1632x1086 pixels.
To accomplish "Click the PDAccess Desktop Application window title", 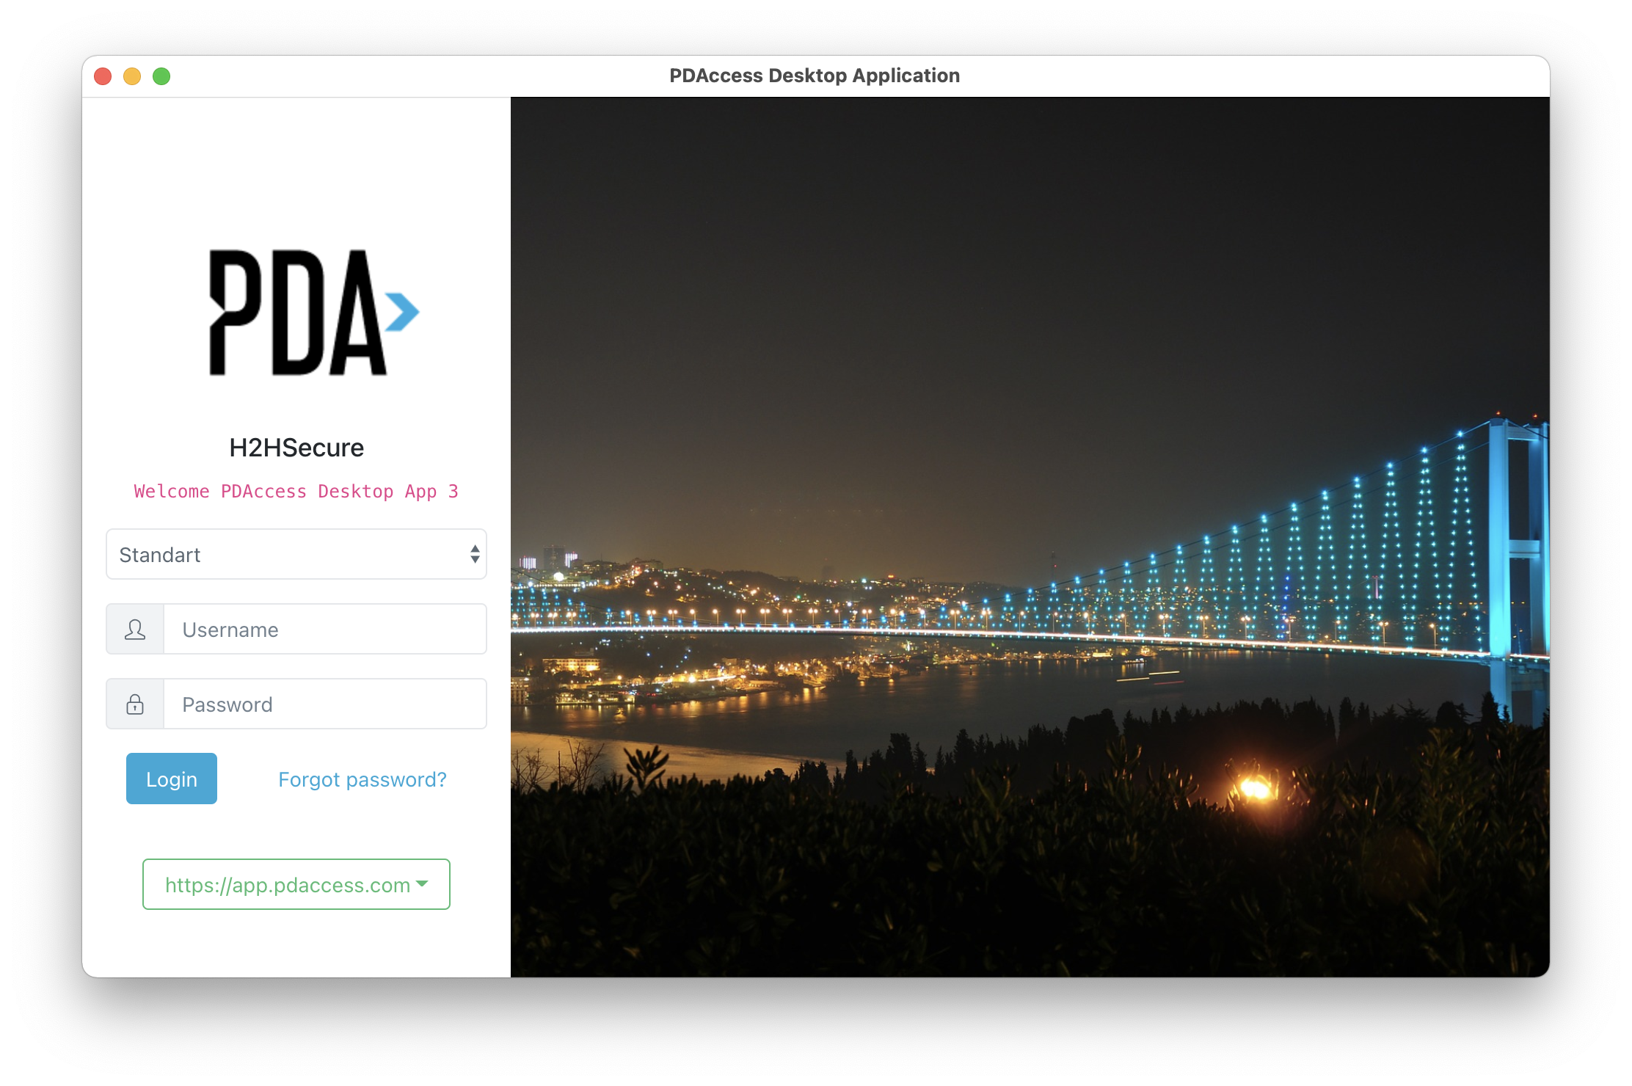I will coord(815,76).
